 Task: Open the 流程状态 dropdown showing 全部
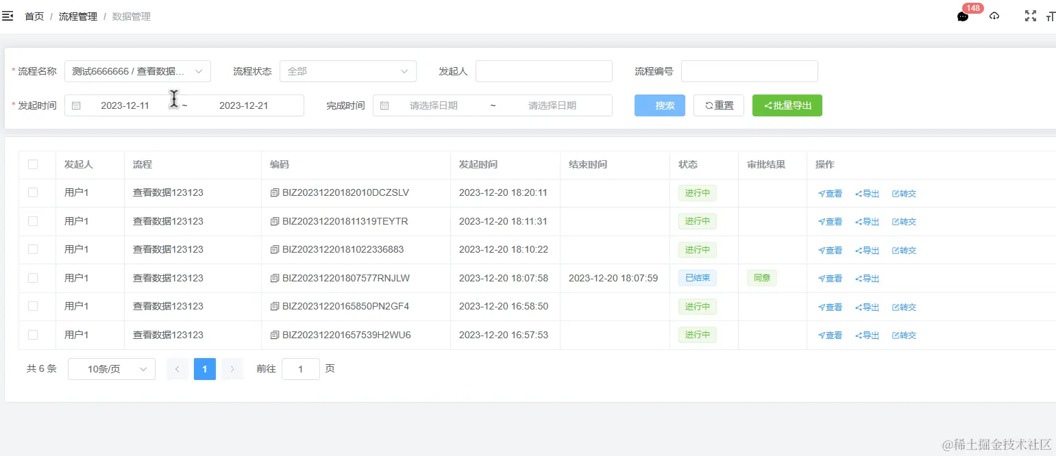[x=348, y=71]
